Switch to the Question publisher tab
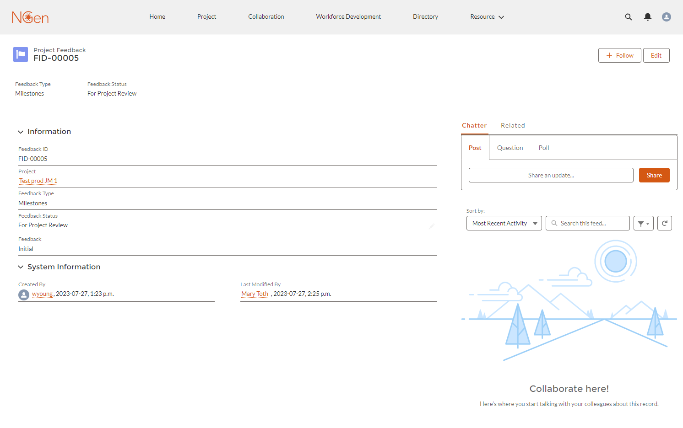 (x=510, y=148)
